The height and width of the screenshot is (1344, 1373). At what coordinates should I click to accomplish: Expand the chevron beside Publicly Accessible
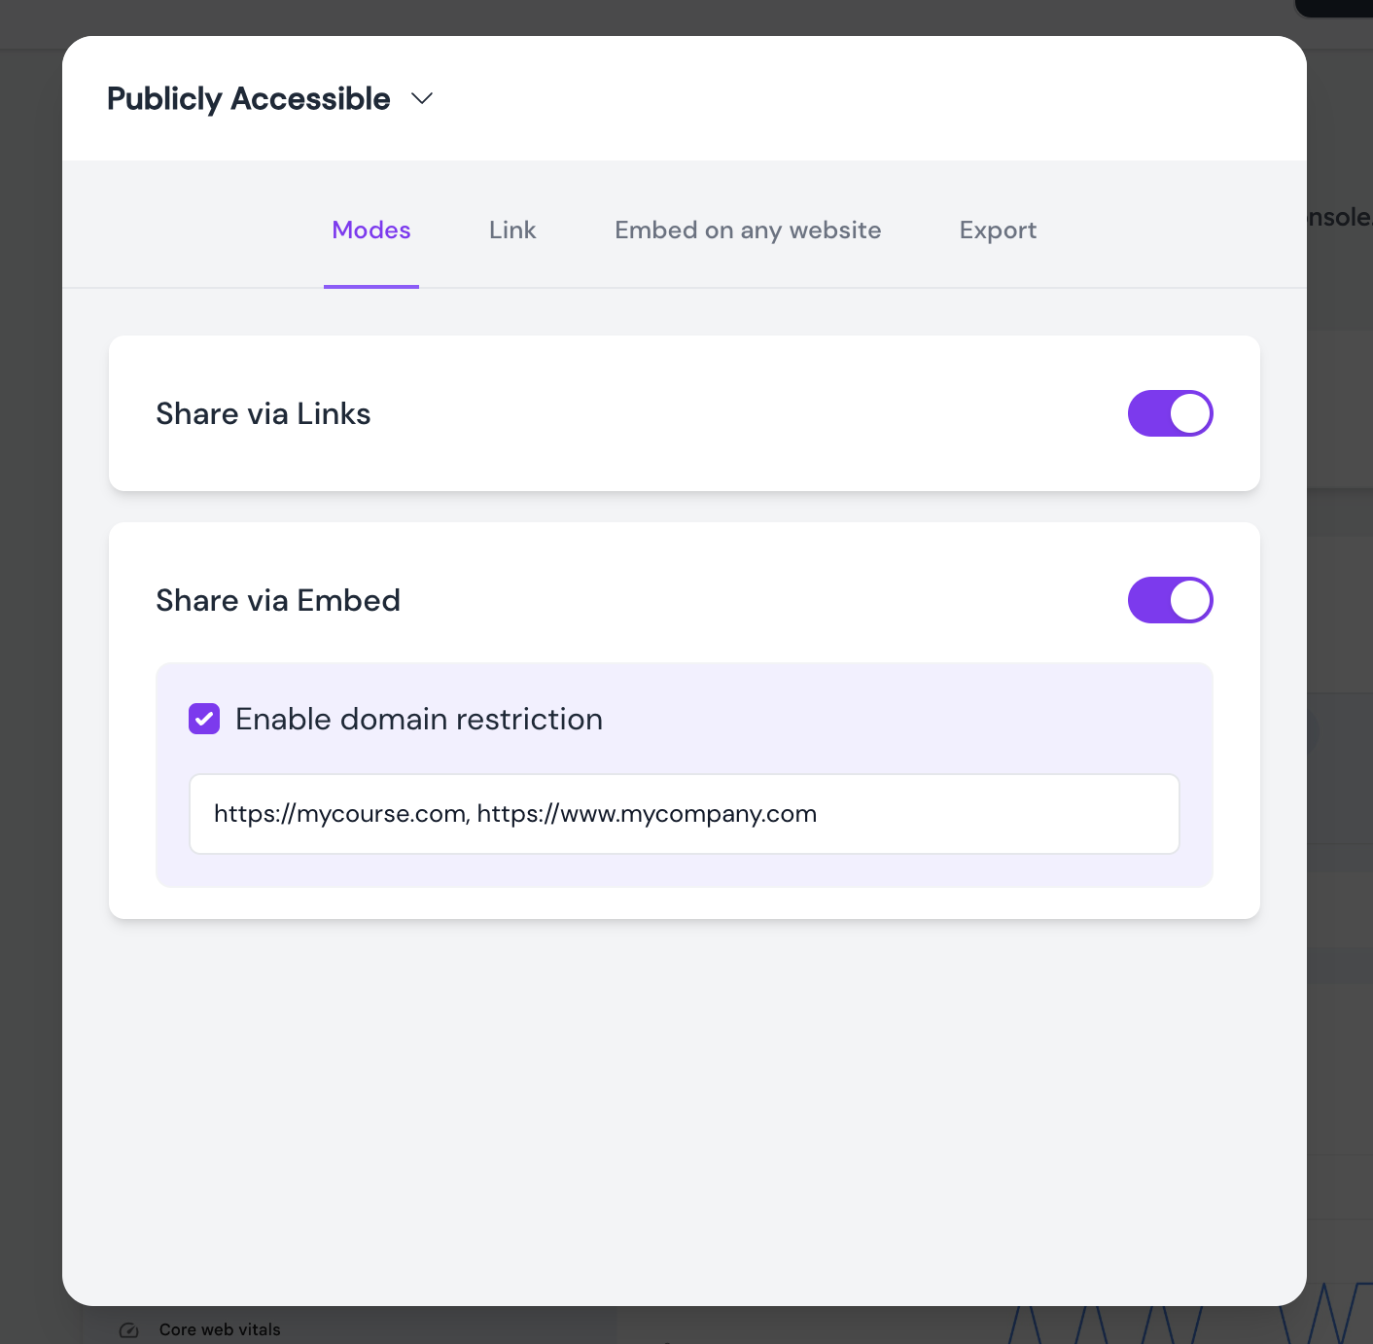[422, 98]
